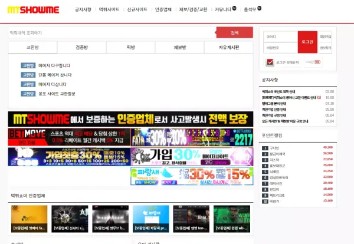The image size is (354, 244).
Task: Click rank badge 2 next to 황금의제국
Action: point(265,154)
